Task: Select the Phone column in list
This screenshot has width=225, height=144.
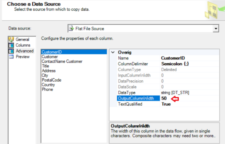Action: [x=47, y=90]
